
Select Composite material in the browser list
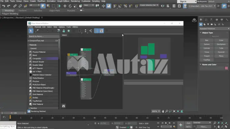43,59
